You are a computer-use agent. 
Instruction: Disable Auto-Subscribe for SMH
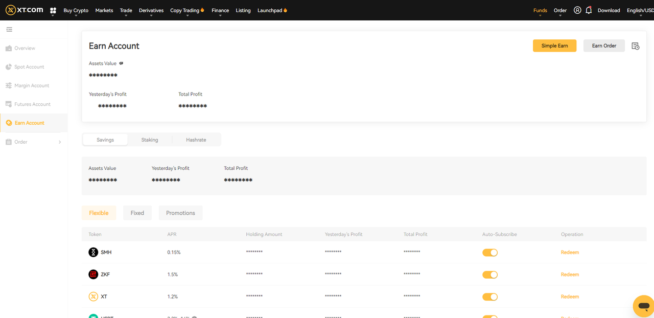[x=489, y=253]
